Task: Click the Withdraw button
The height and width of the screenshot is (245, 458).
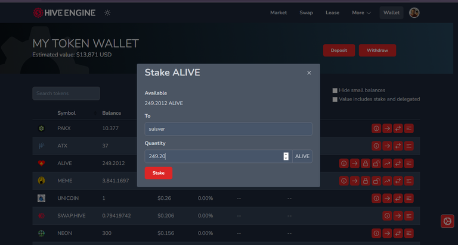Action: pyautogui.click(x=377, y=51)
